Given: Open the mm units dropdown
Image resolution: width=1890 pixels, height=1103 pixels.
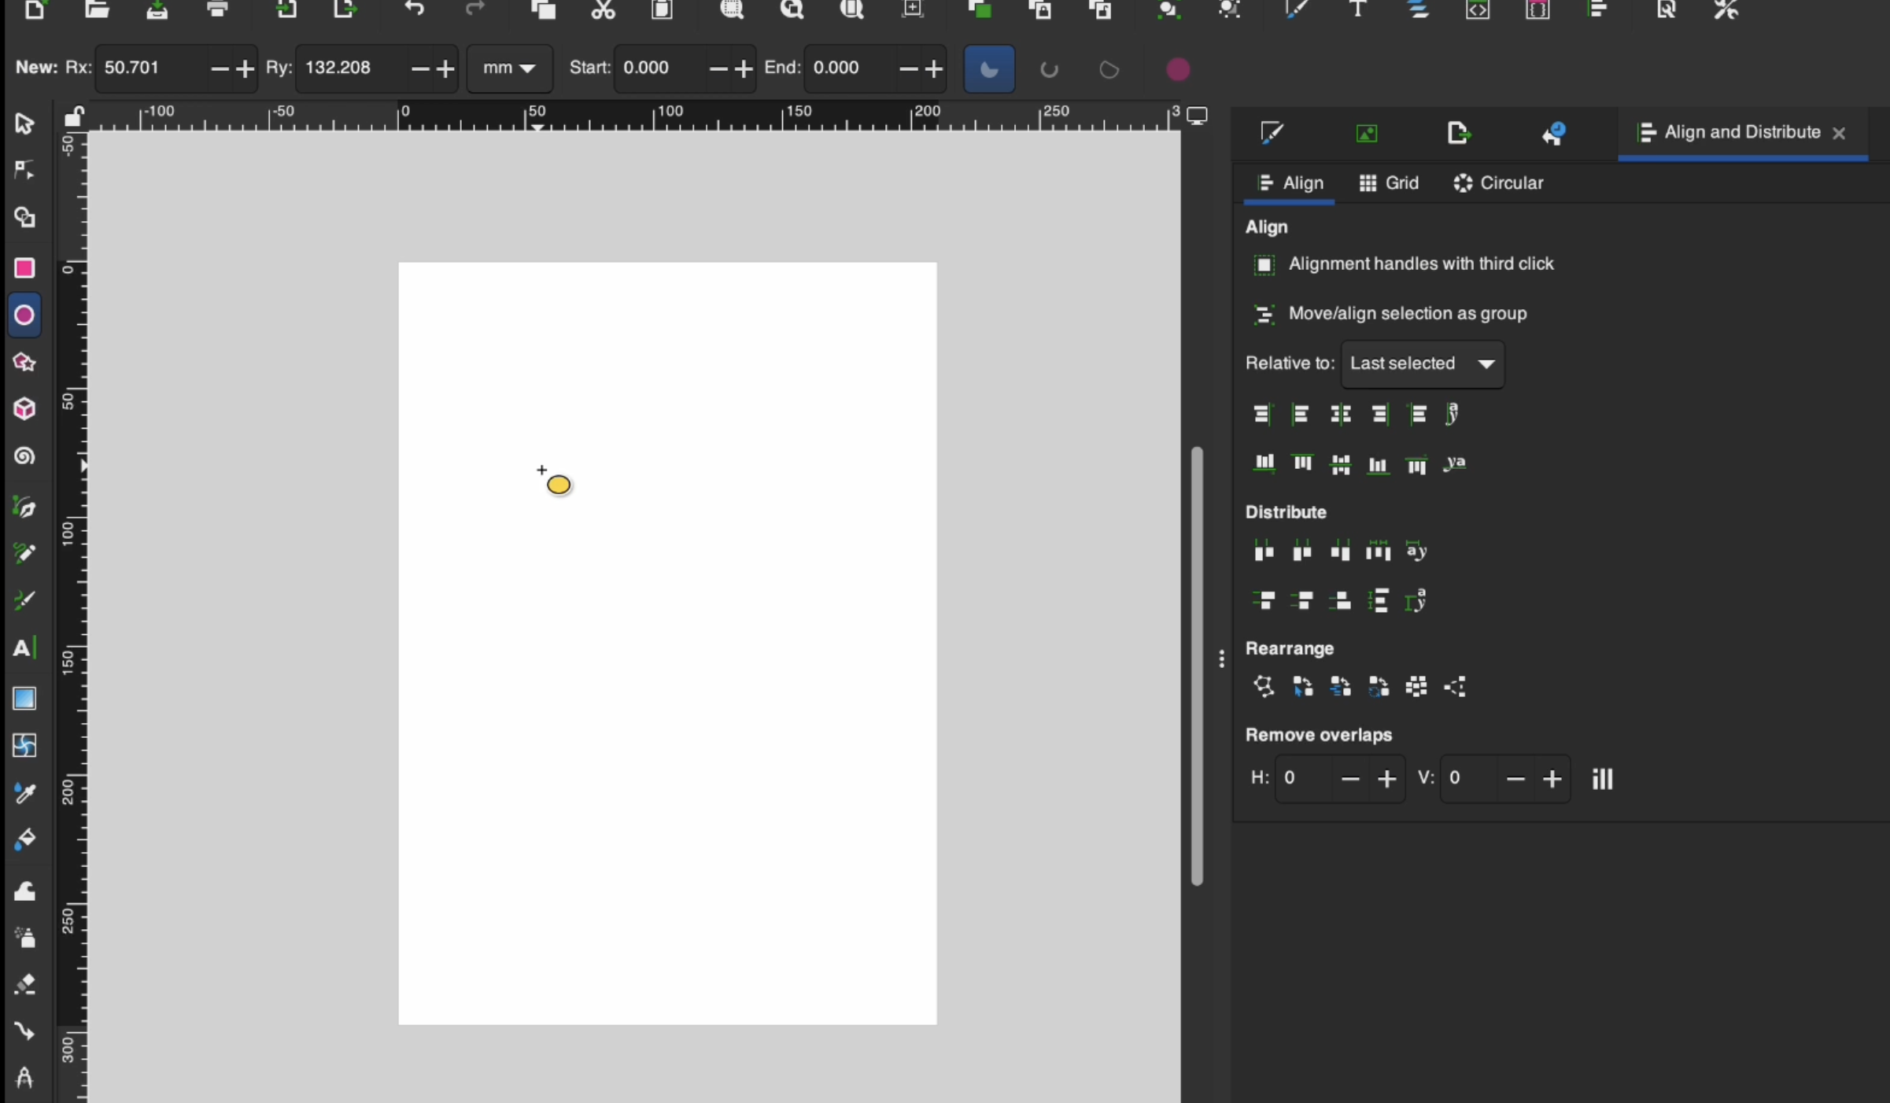Looking at the screenshot, I should 510,69.
